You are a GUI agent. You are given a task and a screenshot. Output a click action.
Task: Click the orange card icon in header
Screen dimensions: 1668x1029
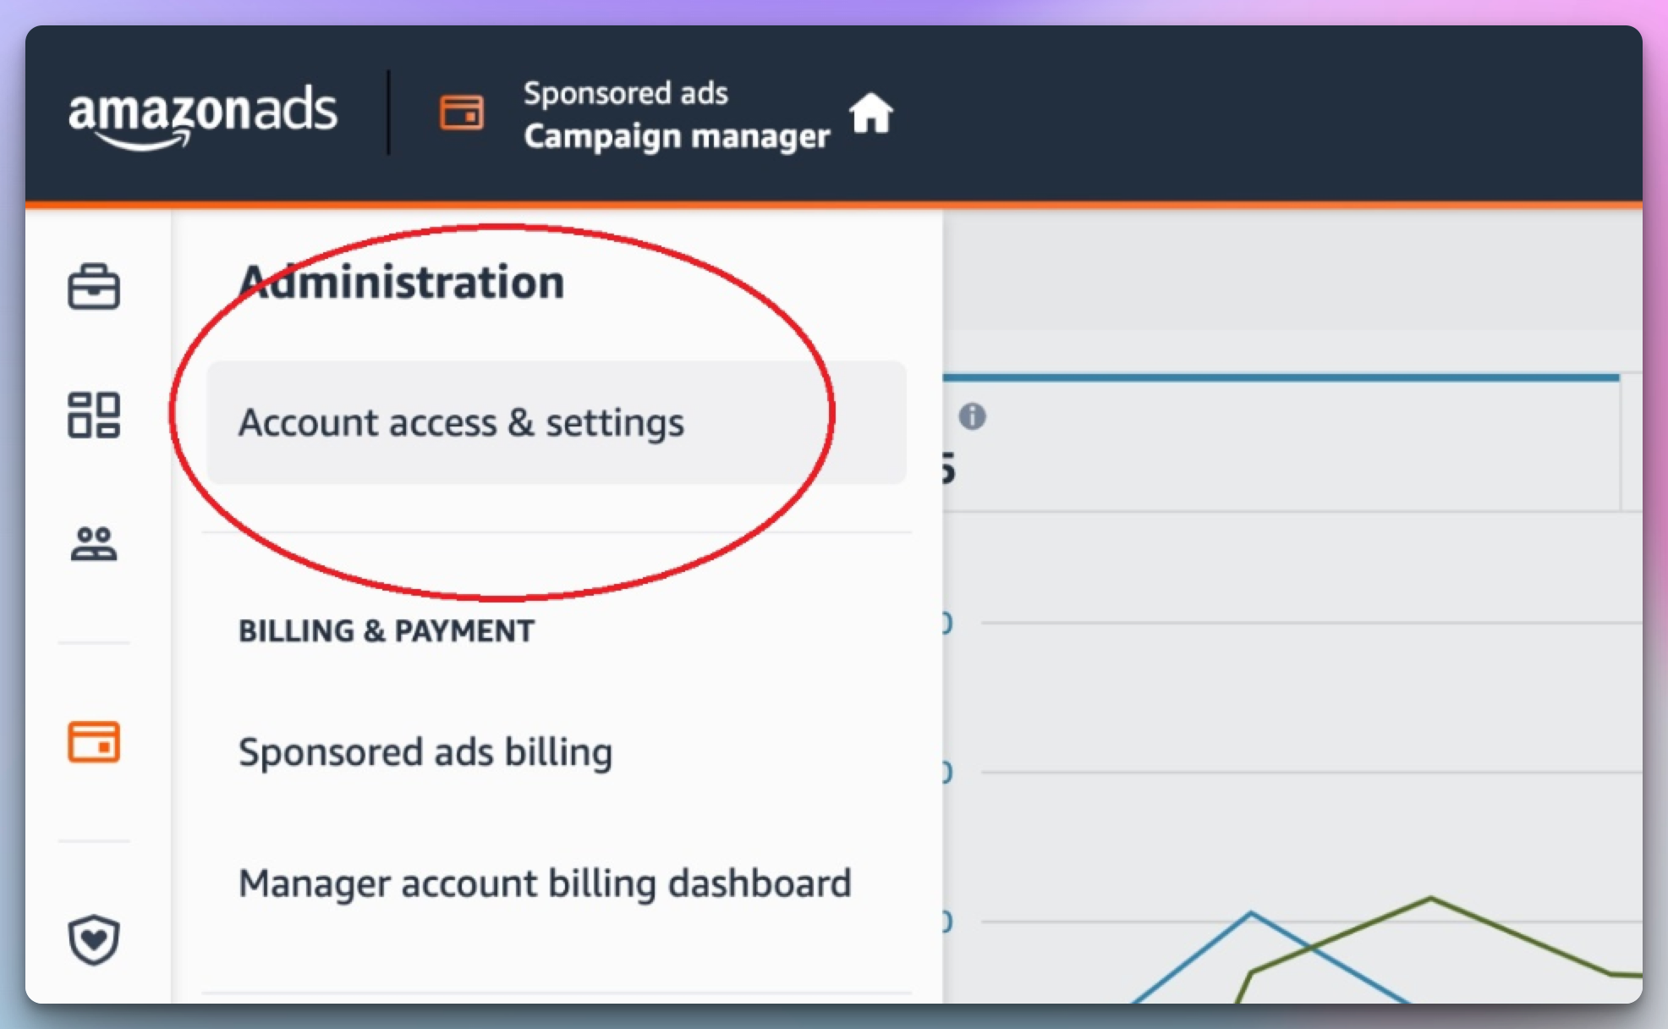pyautogui.click(x=462, y=113)
